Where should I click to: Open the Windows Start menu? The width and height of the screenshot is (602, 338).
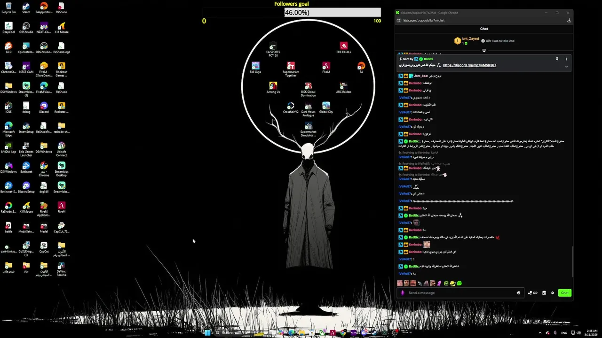click(207, 333)
